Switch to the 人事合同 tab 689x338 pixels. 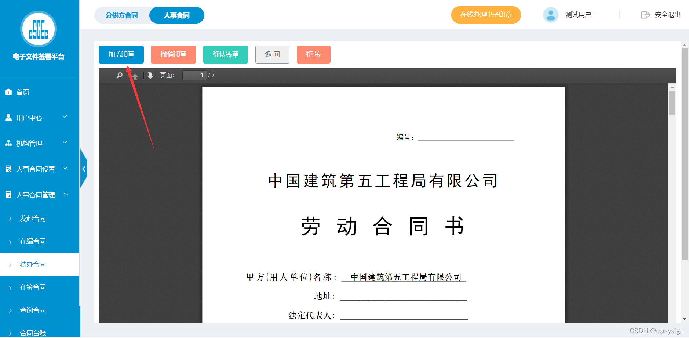click(x=177, y=15)
